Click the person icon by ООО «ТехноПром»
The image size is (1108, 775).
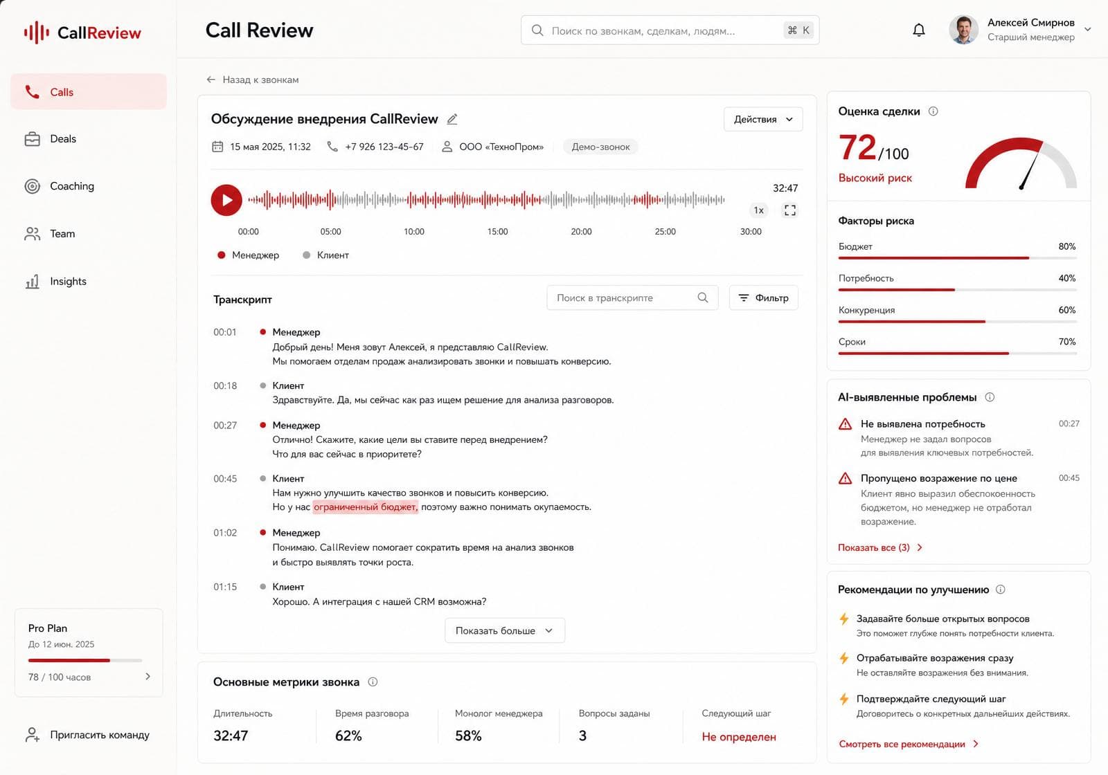447,147
